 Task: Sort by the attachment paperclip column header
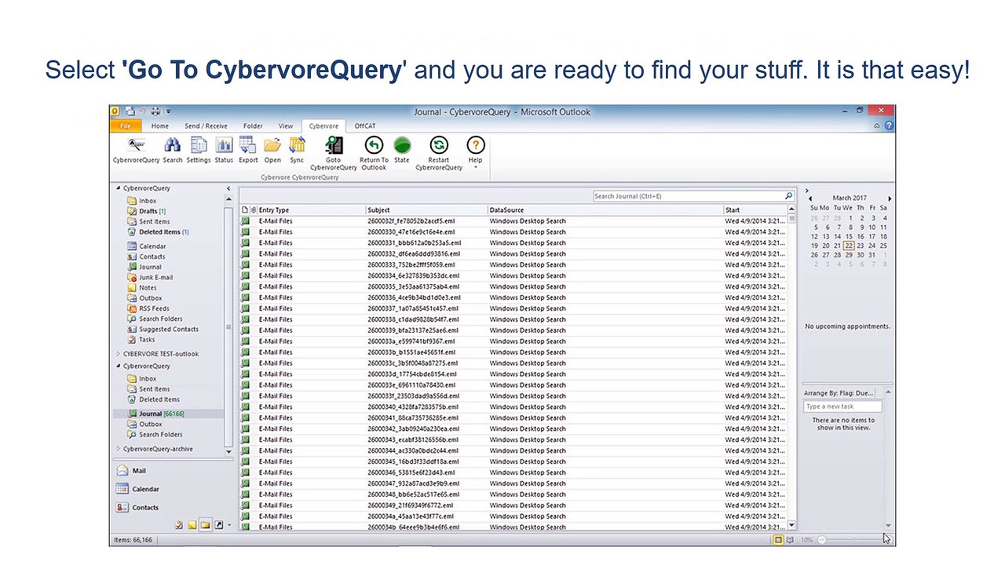[253, 210]
